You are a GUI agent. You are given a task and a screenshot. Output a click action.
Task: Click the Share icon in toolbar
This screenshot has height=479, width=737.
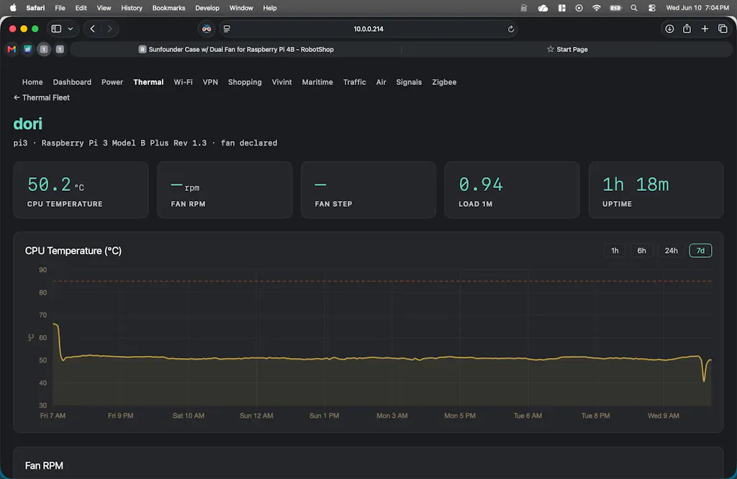tap(687, 29)
